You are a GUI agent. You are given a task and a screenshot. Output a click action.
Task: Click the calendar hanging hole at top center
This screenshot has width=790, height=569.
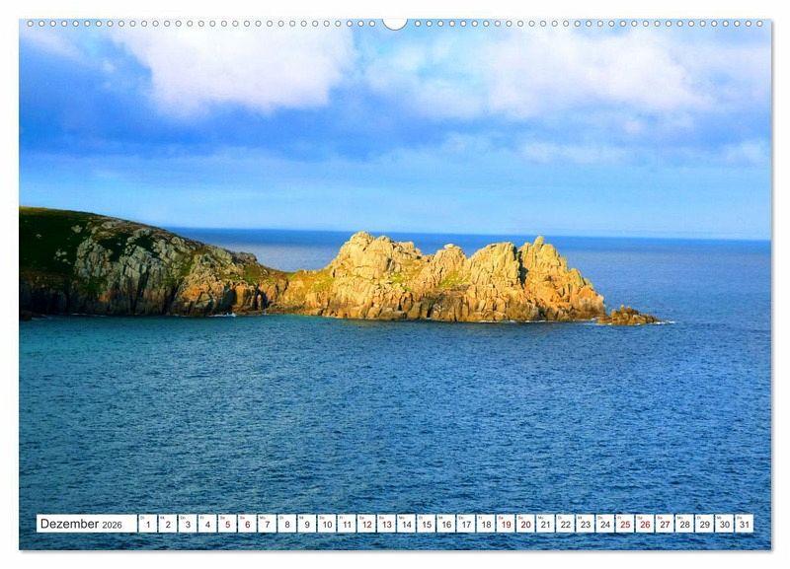click(395, 23)
